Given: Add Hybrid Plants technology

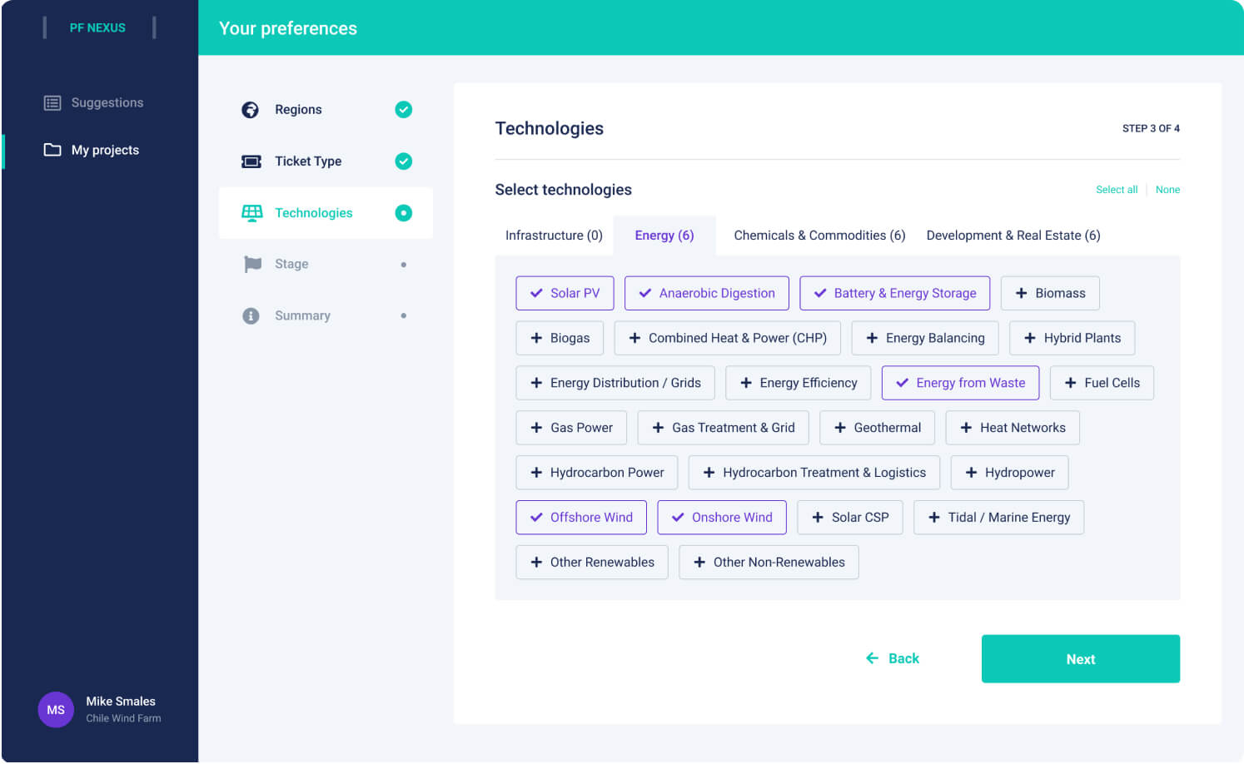Looking at the screenshot, I should [1072, 338].
